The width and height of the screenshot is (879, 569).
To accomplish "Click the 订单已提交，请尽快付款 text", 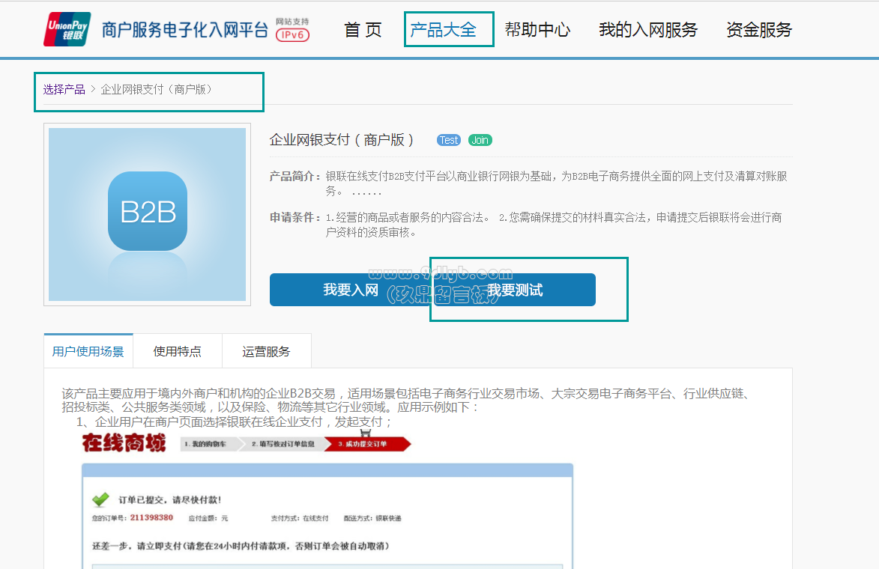I will point(170,499).
